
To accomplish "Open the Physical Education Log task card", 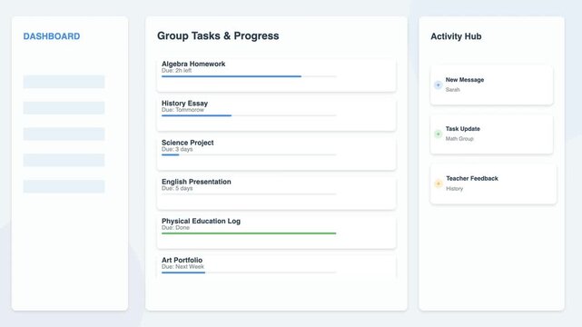I will [x=277, y=232].
